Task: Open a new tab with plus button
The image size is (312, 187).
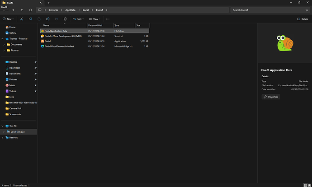Action: pos(48,3)
